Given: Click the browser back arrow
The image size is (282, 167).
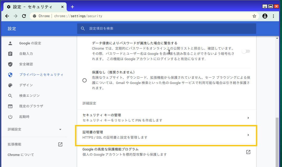Looking at the screenshot, I should click(7, 16).
